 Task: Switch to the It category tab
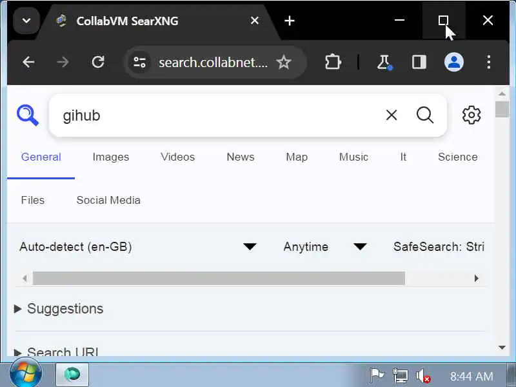tap(403, 157)
